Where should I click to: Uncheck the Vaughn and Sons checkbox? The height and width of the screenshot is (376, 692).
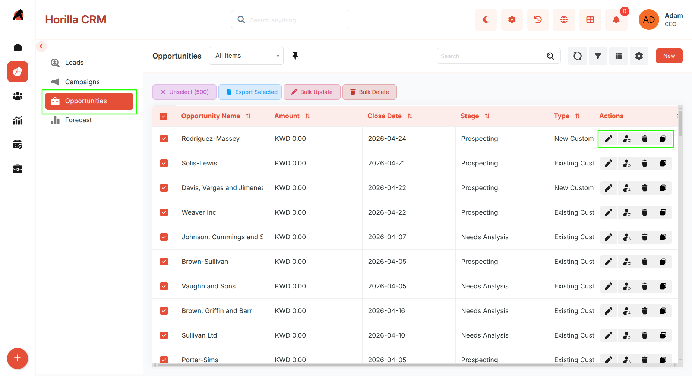(x=164, y=286)
